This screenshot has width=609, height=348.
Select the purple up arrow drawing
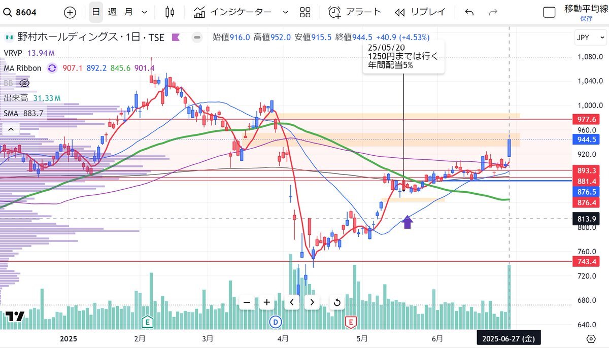[408, 222]
